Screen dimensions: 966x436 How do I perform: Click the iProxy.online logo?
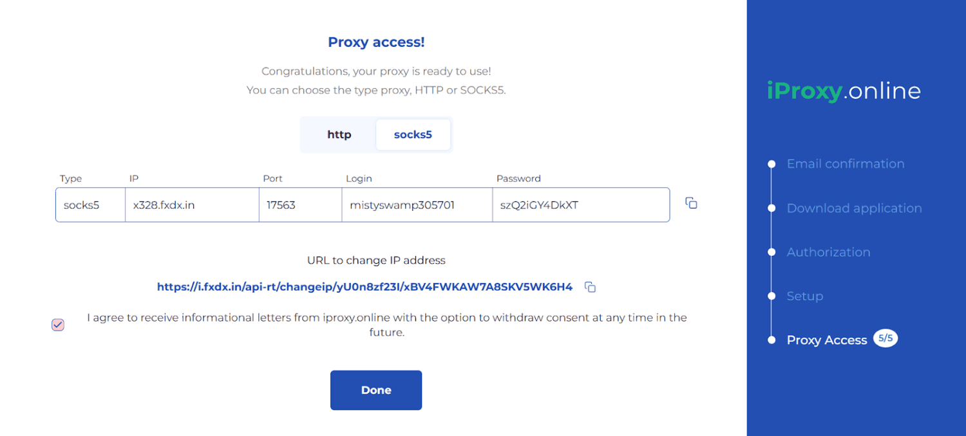pyautogui.click(x=844, y=91)
